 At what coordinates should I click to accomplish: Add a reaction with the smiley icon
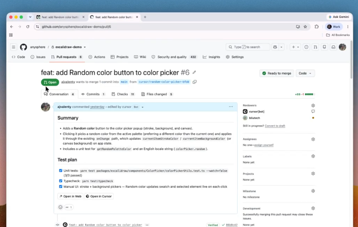click(60, 207)
